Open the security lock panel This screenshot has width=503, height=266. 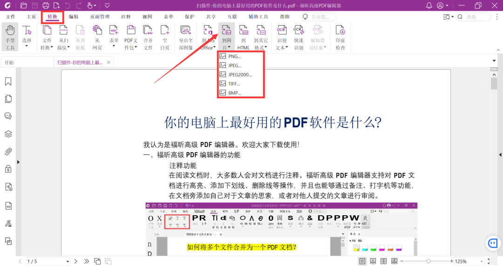8,169
